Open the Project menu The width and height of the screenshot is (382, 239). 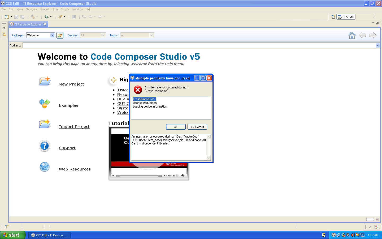click(x=45, y=9)
